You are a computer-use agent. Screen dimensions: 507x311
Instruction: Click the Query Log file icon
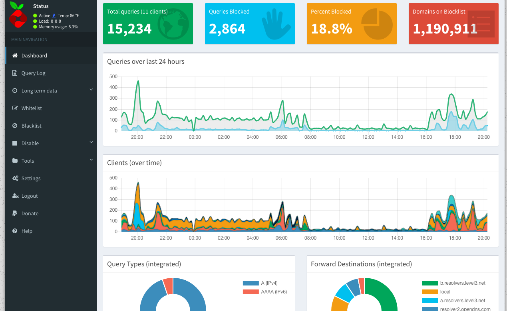[x=15, y=73]
